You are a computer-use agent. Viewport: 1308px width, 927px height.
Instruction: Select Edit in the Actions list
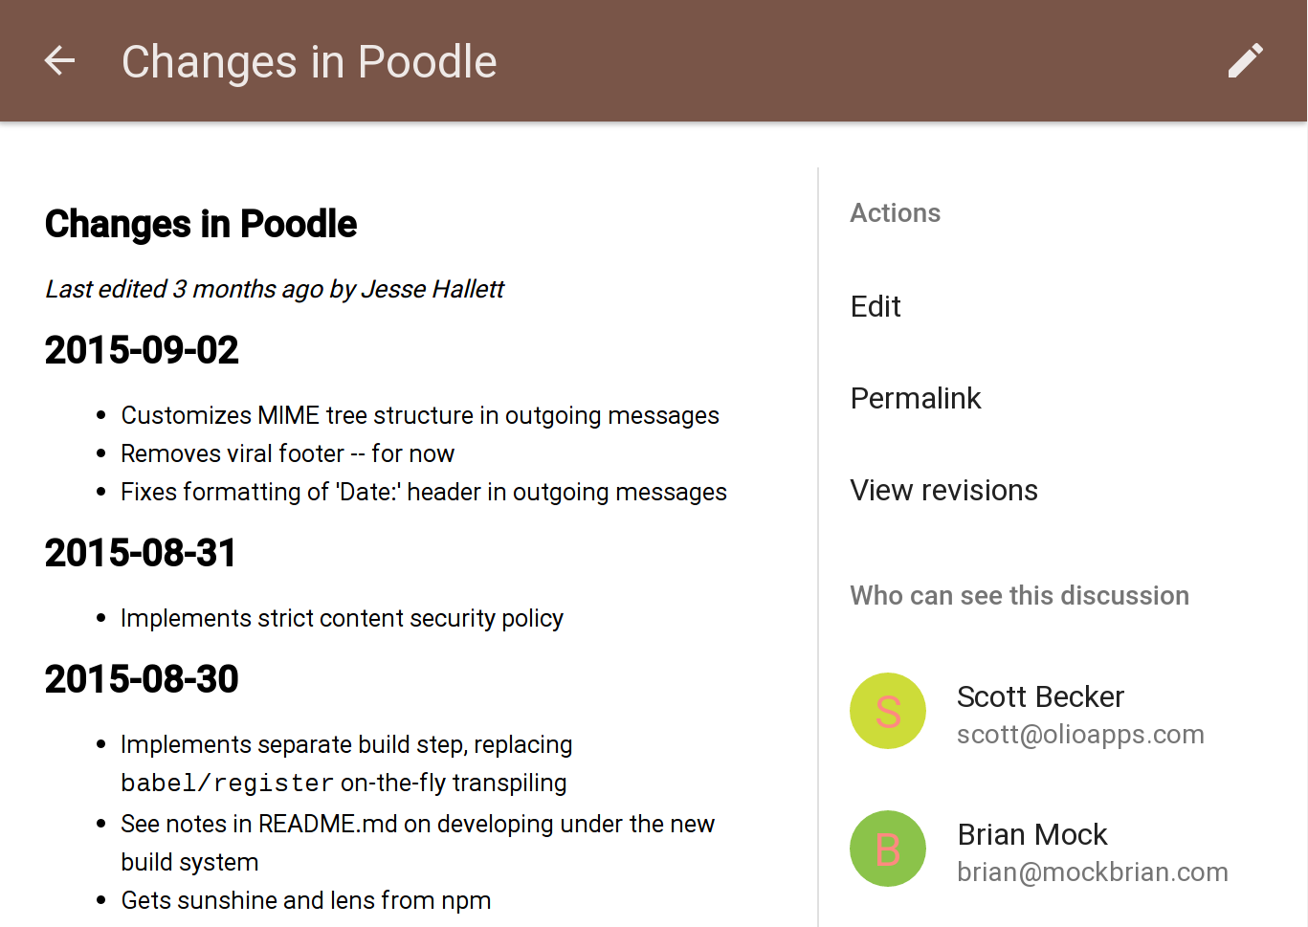[876, 306]
